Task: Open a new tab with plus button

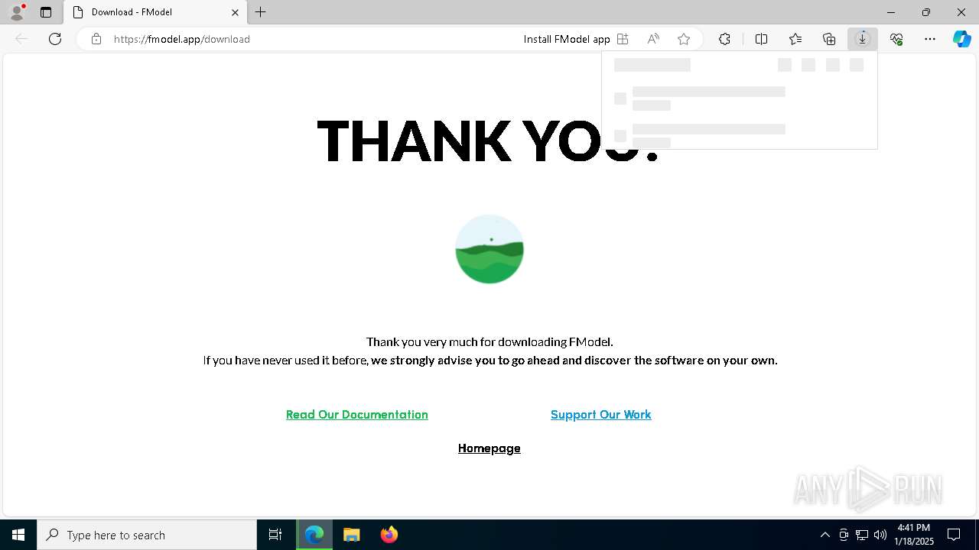Action: click(x=261, y=12)
